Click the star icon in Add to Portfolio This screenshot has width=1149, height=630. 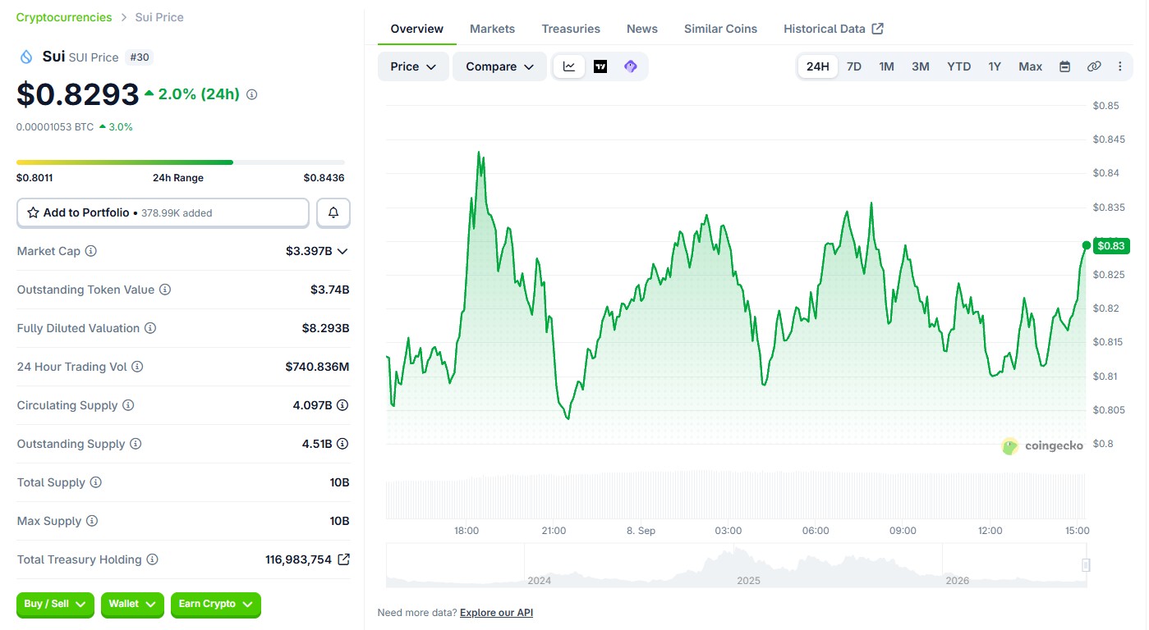point(33,212)
